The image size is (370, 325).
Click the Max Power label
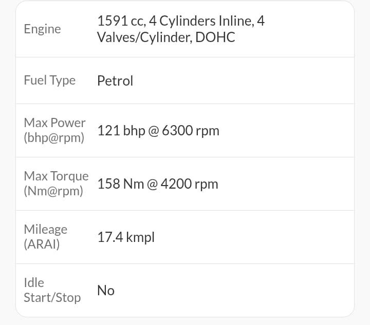tap(54, 123)
